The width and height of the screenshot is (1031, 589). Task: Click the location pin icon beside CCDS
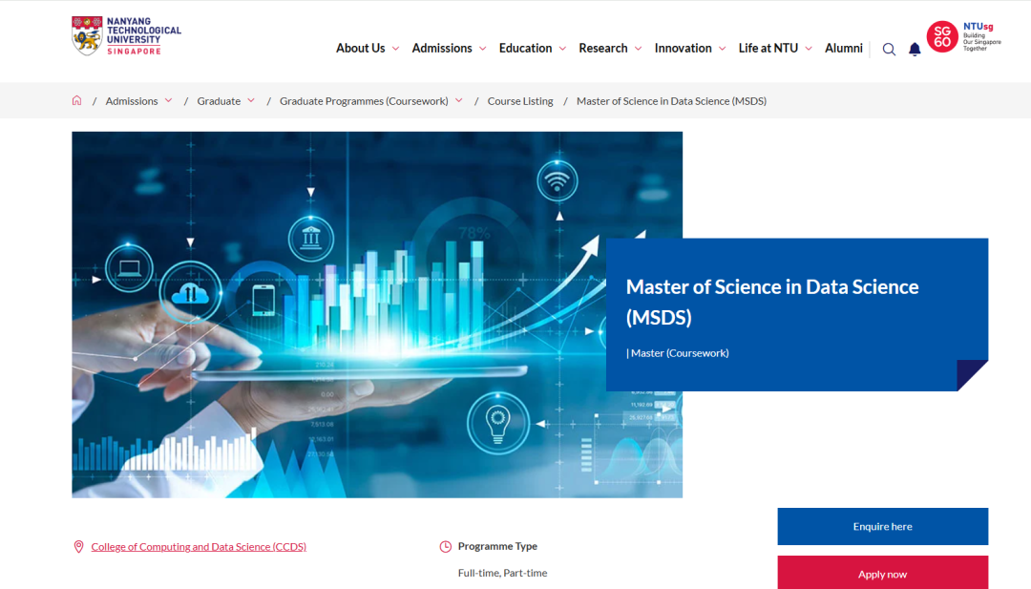point(78,547)
